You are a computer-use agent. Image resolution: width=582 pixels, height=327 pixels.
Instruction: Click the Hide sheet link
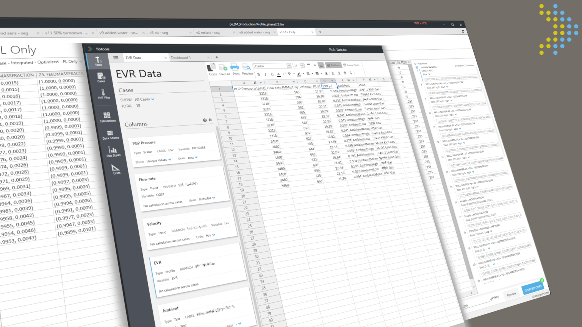pos(422,64)
